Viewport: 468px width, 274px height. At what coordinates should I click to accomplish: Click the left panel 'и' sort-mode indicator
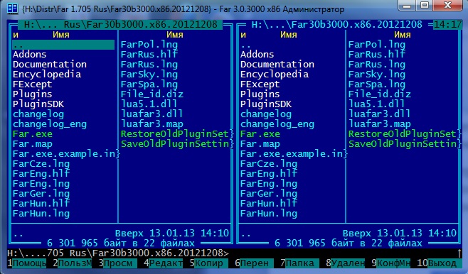(x=16, y=35)
